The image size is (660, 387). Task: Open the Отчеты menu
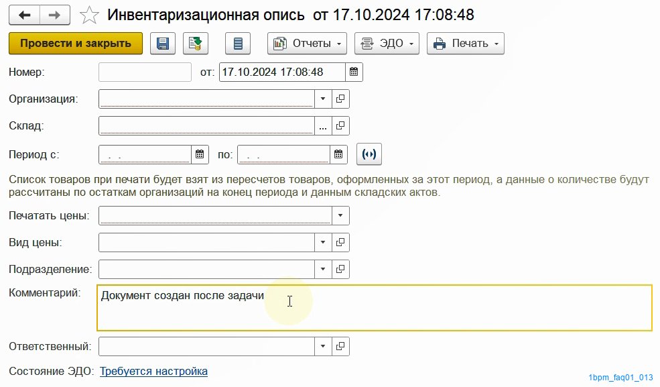307,44
